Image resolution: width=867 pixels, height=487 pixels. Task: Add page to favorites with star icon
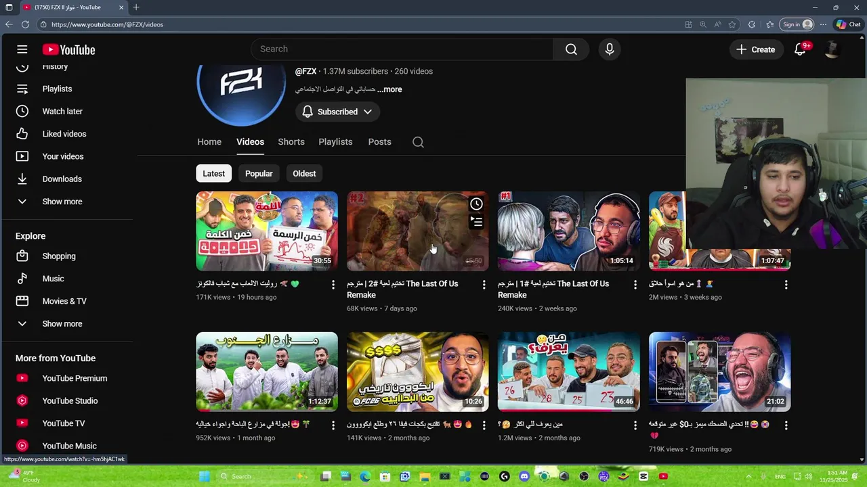pyautogui.click(x=732, y=24)
